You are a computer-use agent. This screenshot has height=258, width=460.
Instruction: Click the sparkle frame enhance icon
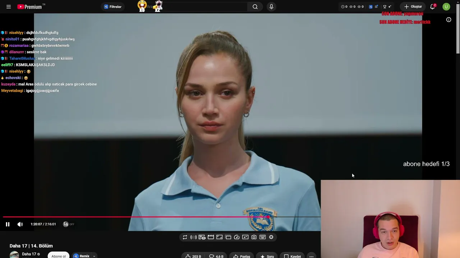(x=245, y=237)
